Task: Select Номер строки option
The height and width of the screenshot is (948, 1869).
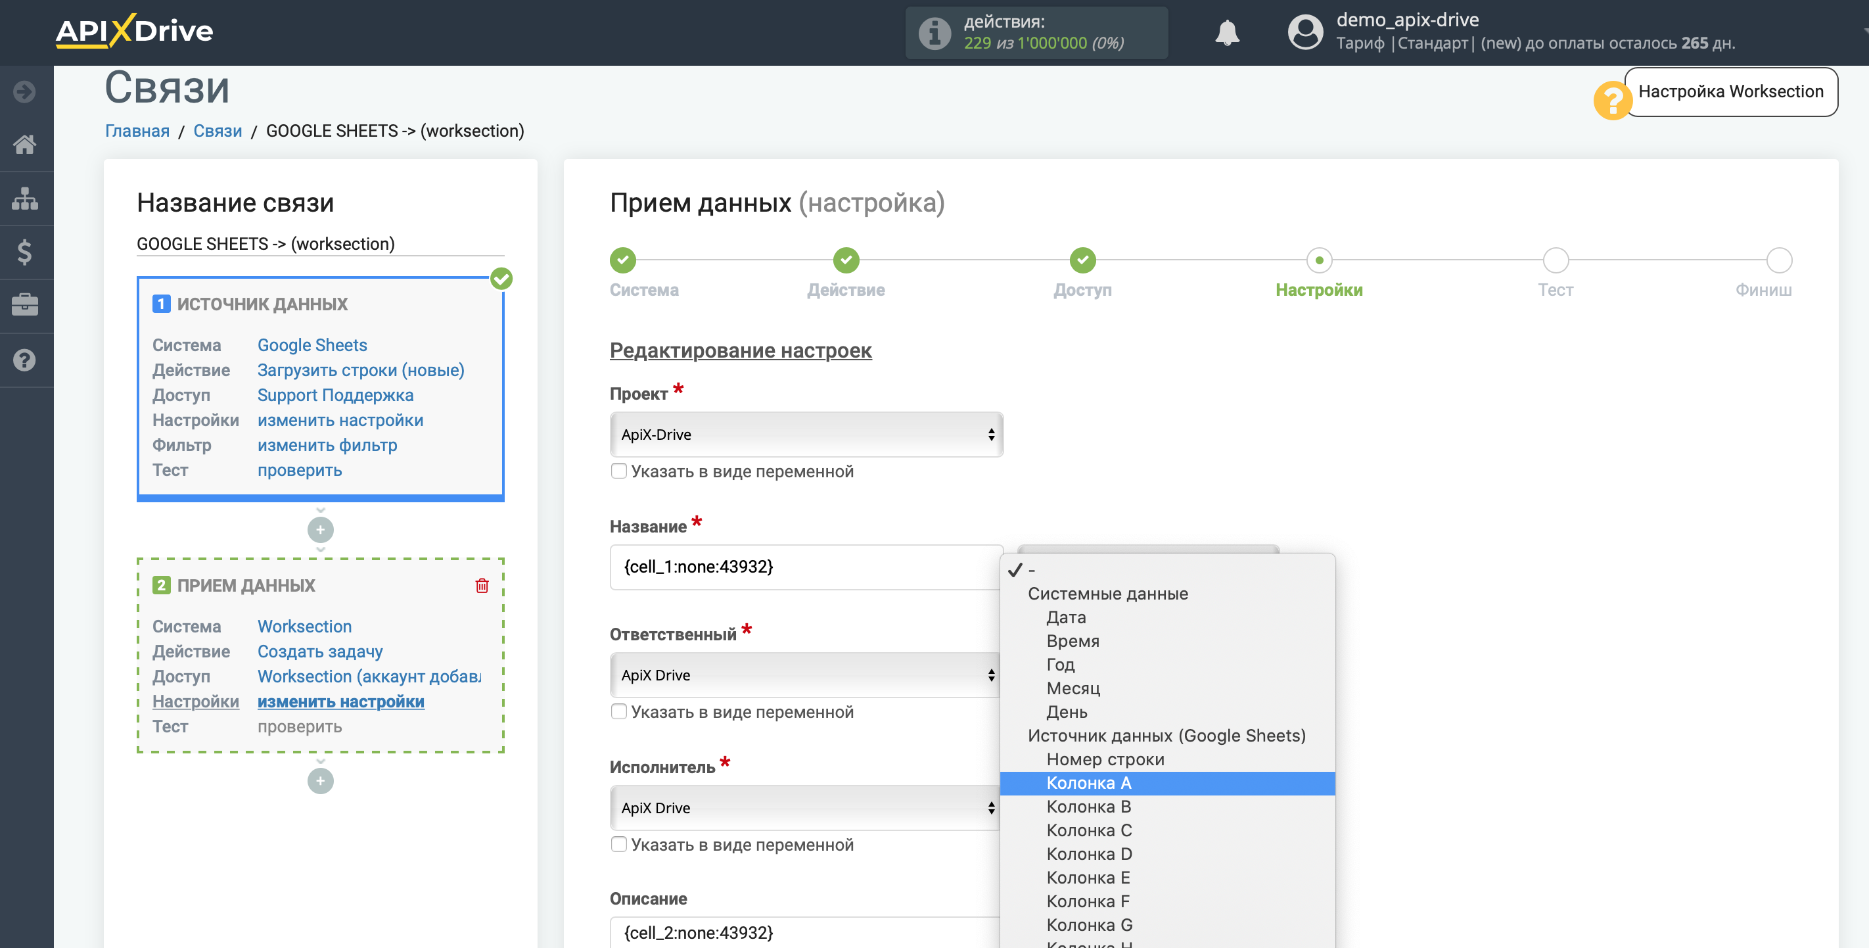Action: 1167,759
